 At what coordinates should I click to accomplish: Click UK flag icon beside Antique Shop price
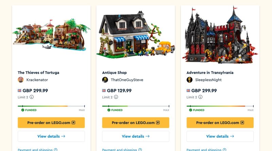coord(104,91)
